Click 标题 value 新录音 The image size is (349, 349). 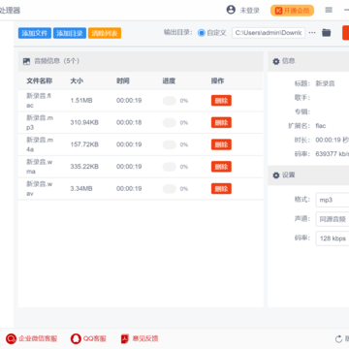[325, 83]
